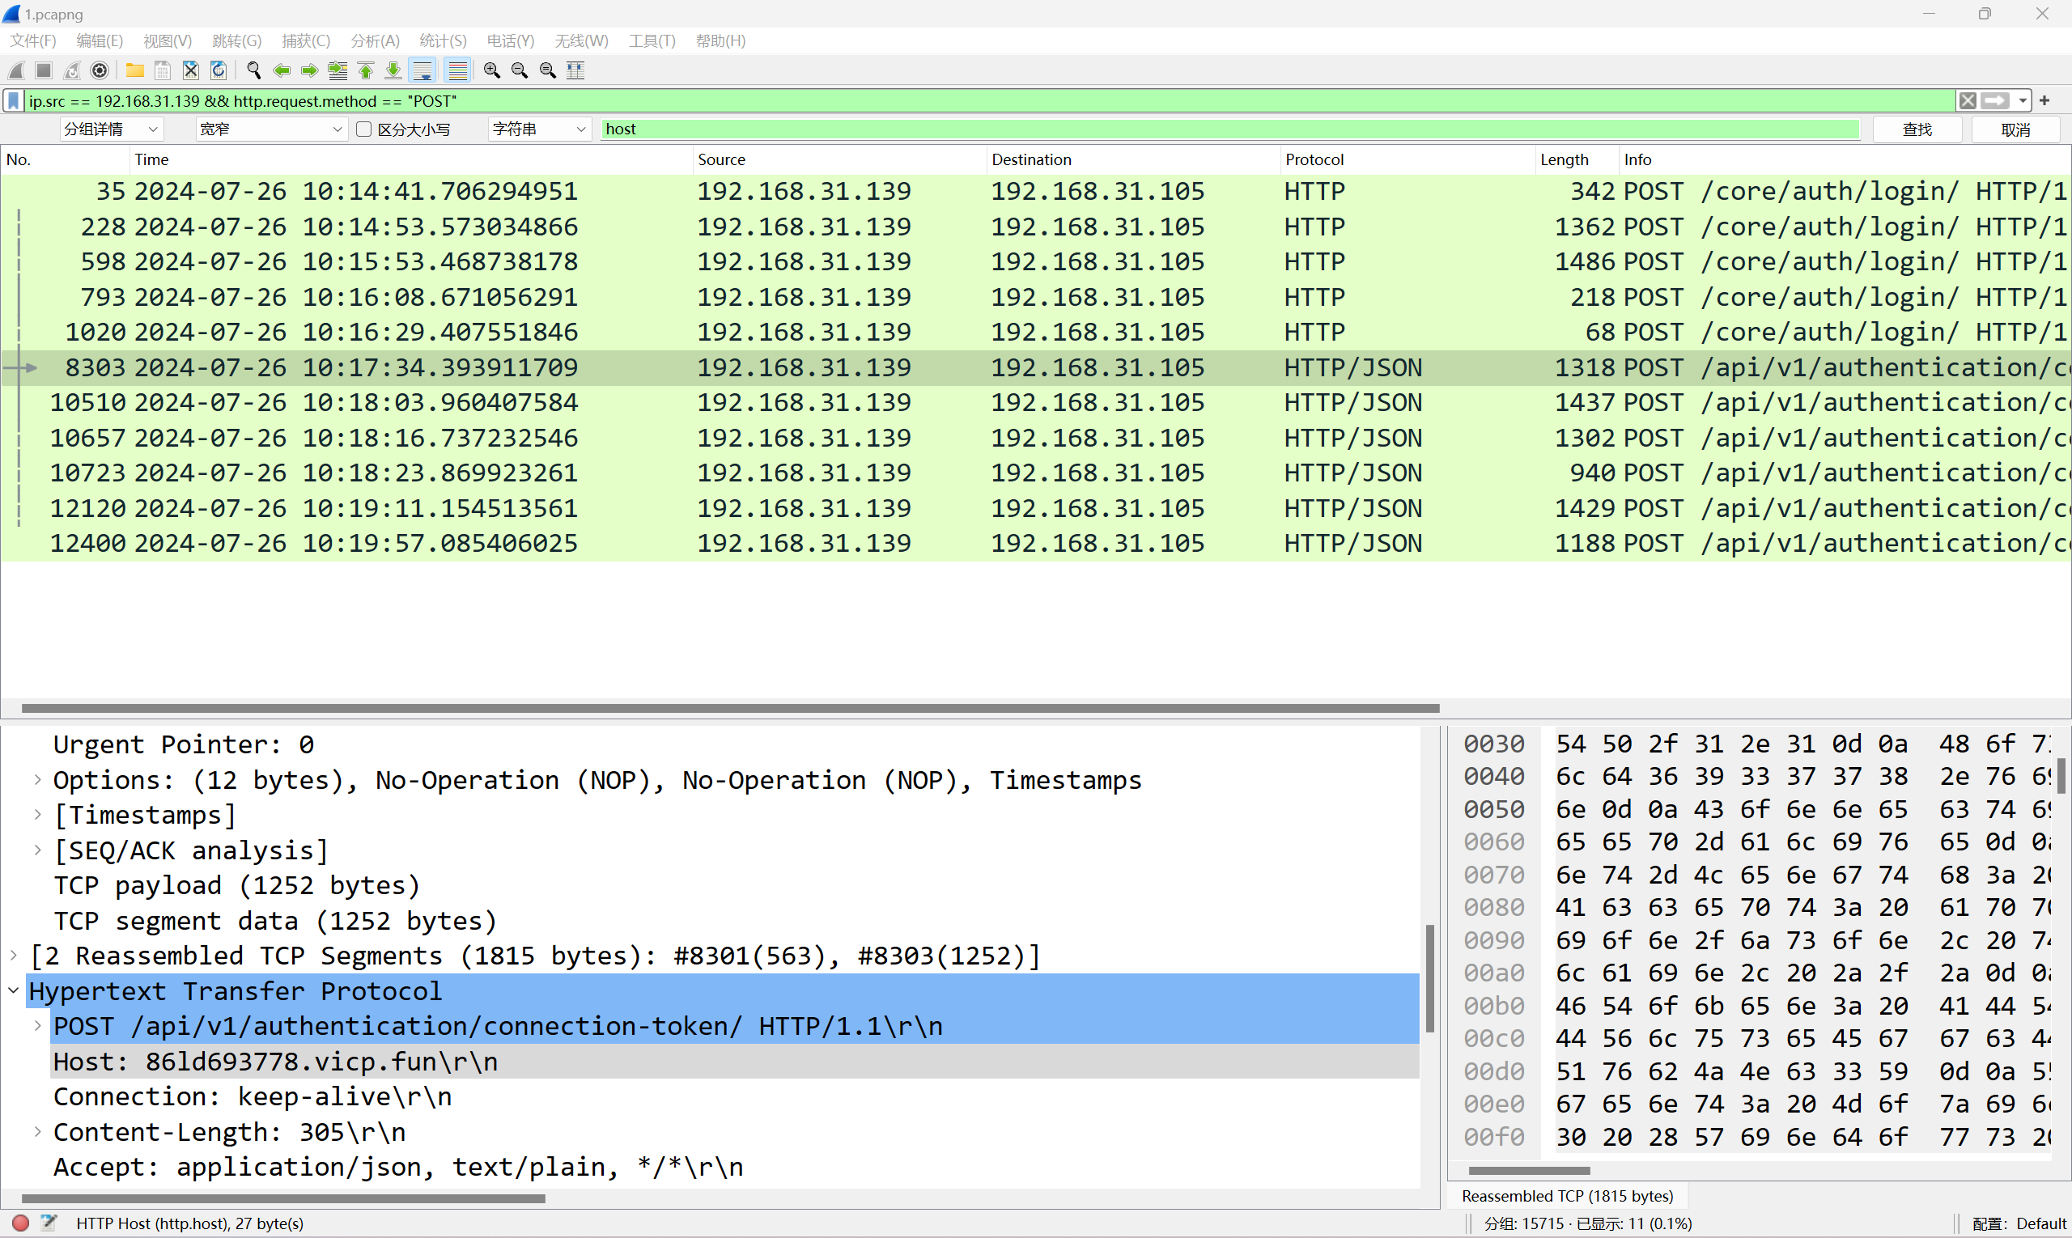Click the display filter bookmark icon
2072x1238 pixels.
(x=13, y=101)
